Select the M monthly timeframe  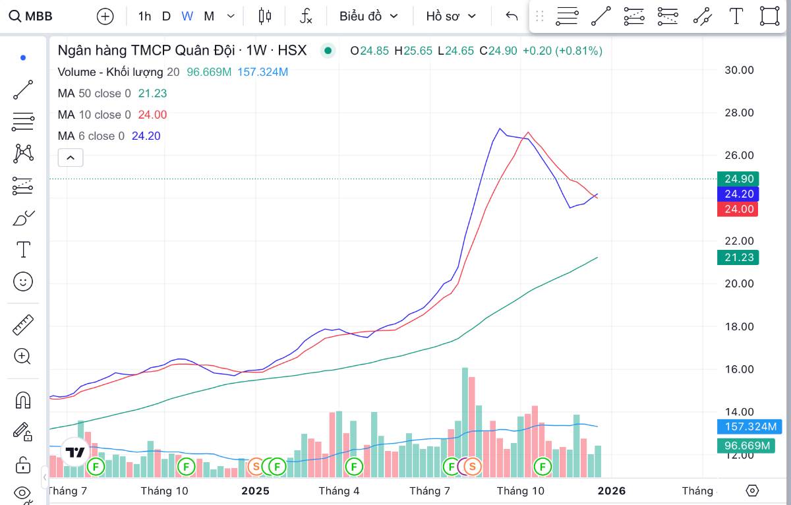tap(209, 16)
